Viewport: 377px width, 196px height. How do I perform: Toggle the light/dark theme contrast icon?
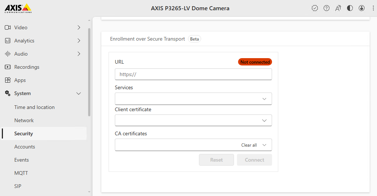pyautogui.click(x=350, y=8)
